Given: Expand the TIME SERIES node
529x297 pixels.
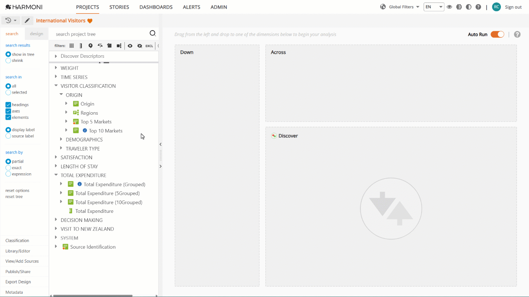Looking at the screenshot, I should [56, 77].
